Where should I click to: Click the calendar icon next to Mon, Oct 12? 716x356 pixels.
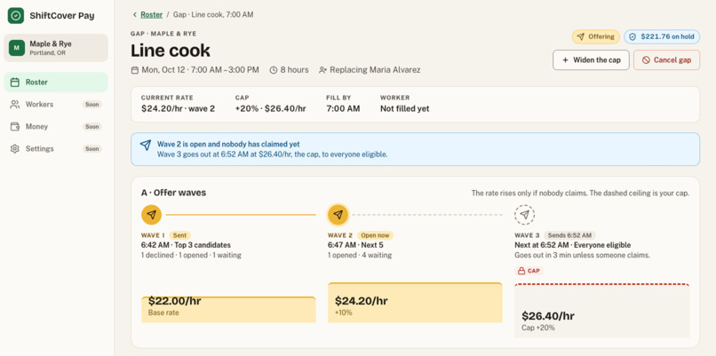click(135, 70)
